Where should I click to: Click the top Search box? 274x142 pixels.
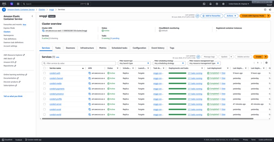[56, 4]
